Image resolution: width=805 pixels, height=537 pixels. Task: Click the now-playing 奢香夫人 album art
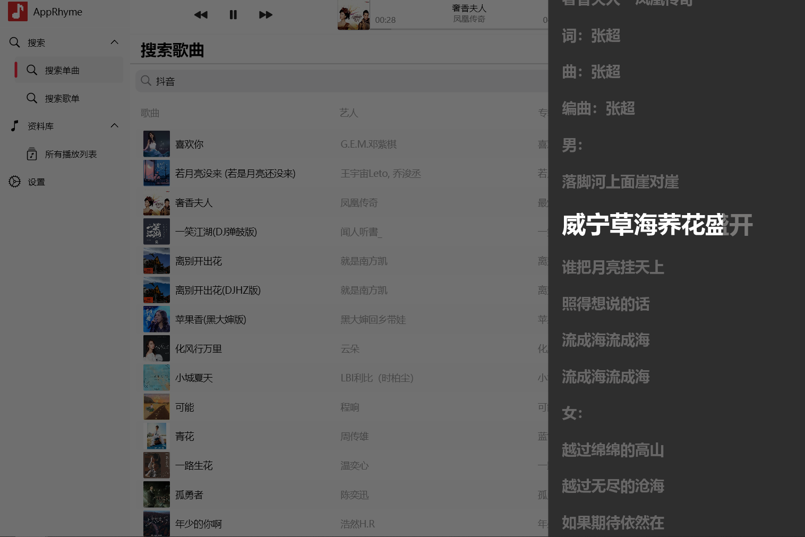pos(354,14)
